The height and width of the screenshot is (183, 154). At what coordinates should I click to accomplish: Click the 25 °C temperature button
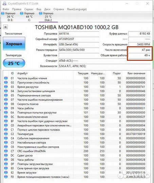(x=14, y=63)
